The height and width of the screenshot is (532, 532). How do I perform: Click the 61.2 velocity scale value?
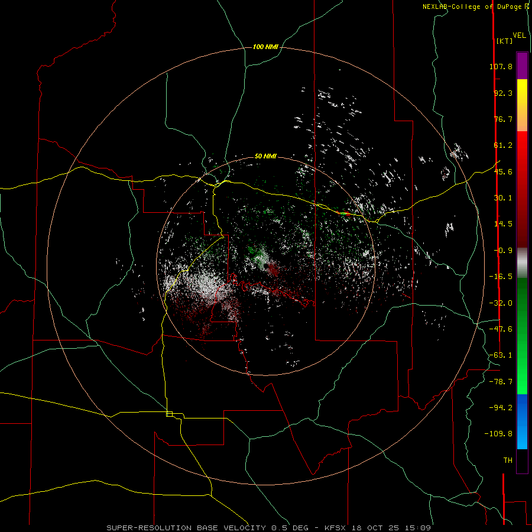coord(503,145)
